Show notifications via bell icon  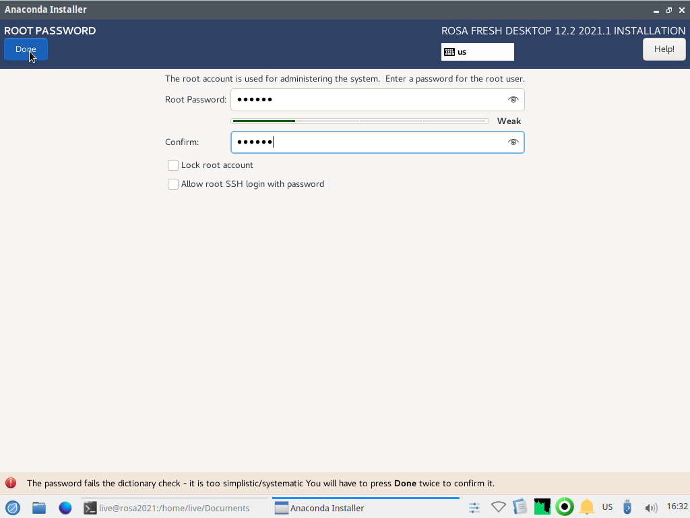tap(587, 507)
